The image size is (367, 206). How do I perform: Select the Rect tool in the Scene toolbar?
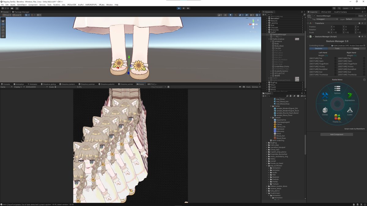(3, 33)
